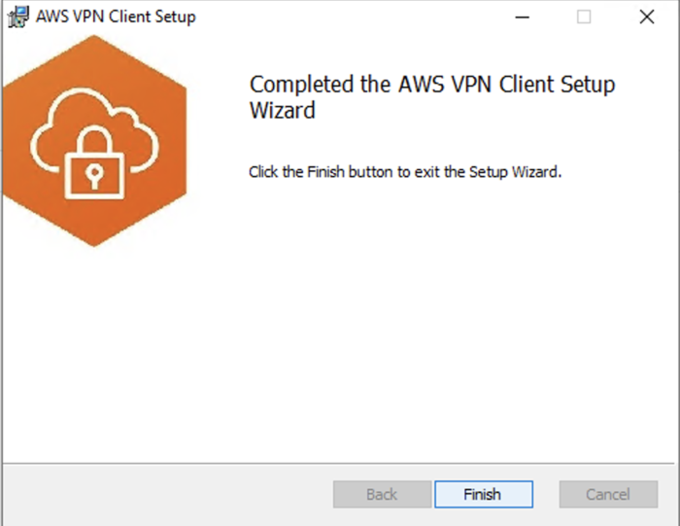Click the gray footer area left of Back
This screenshot has height=526, width=680.
coord(165,494)
